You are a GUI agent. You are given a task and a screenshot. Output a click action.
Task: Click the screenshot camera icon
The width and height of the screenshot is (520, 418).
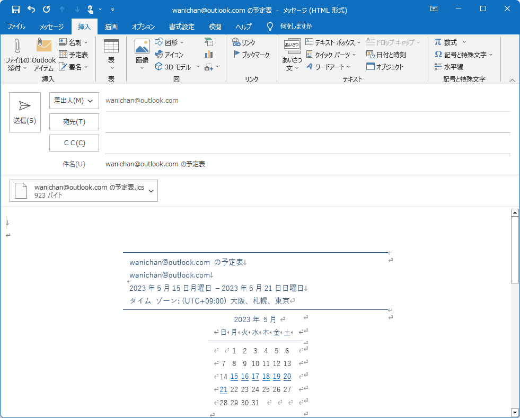coord(209,67)
